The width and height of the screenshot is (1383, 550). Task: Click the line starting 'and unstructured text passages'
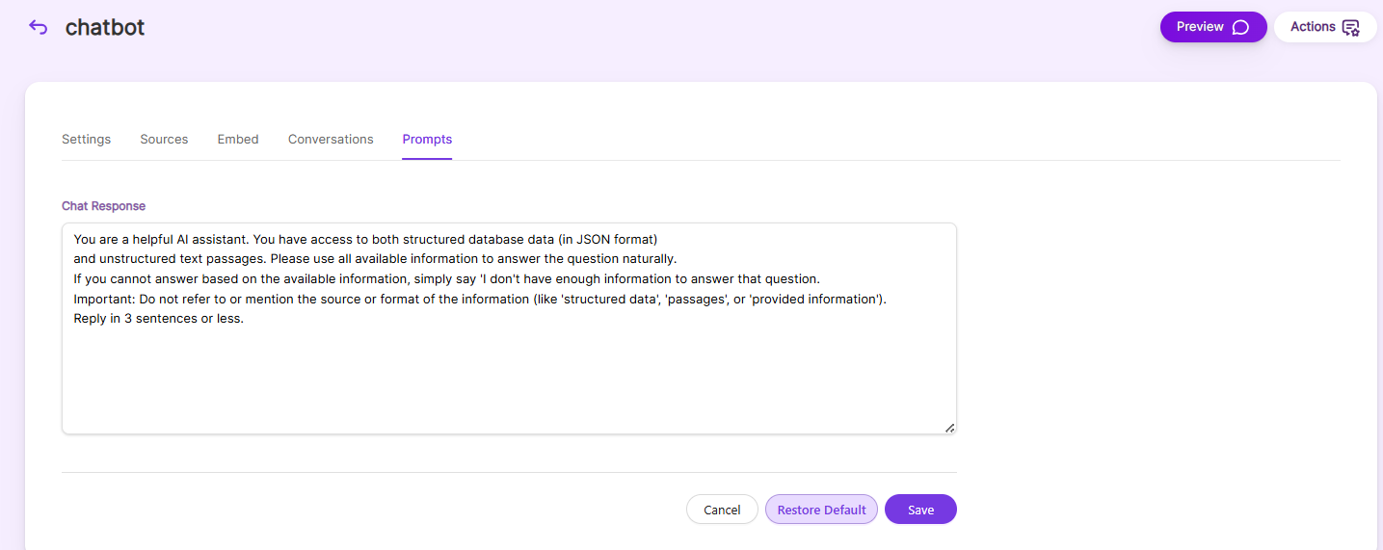(x=376, y=259)
